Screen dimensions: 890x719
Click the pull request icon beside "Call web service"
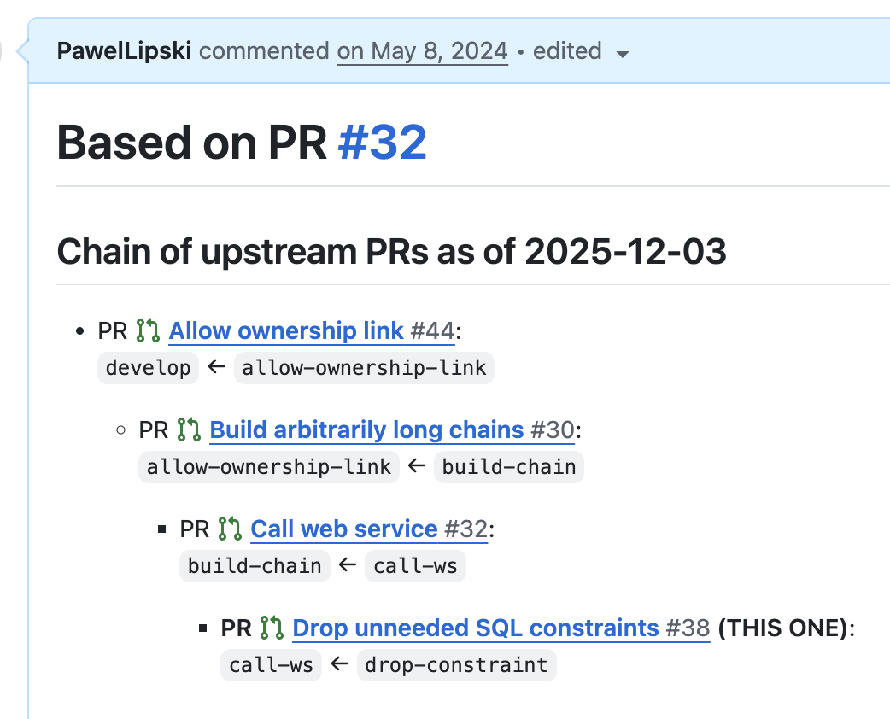[230, 529]
